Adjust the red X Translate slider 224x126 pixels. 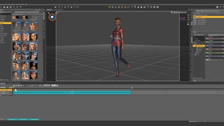point(215,38)
